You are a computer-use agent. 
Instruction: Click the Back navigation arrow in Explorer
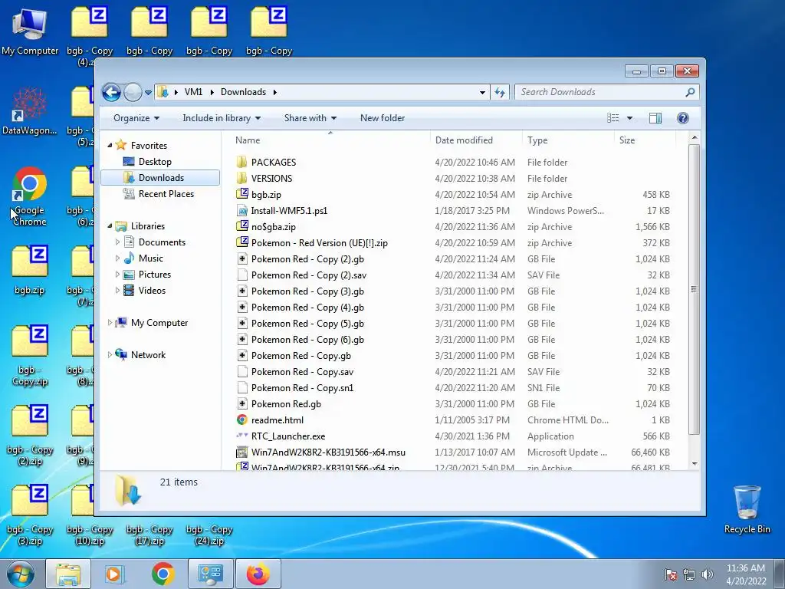pyautogui.click(x=111, y=92)
